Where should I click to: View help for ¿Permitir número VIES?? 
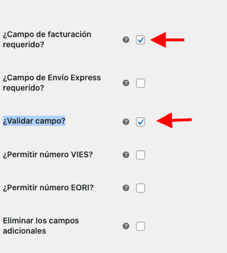[x=126, y=155]
